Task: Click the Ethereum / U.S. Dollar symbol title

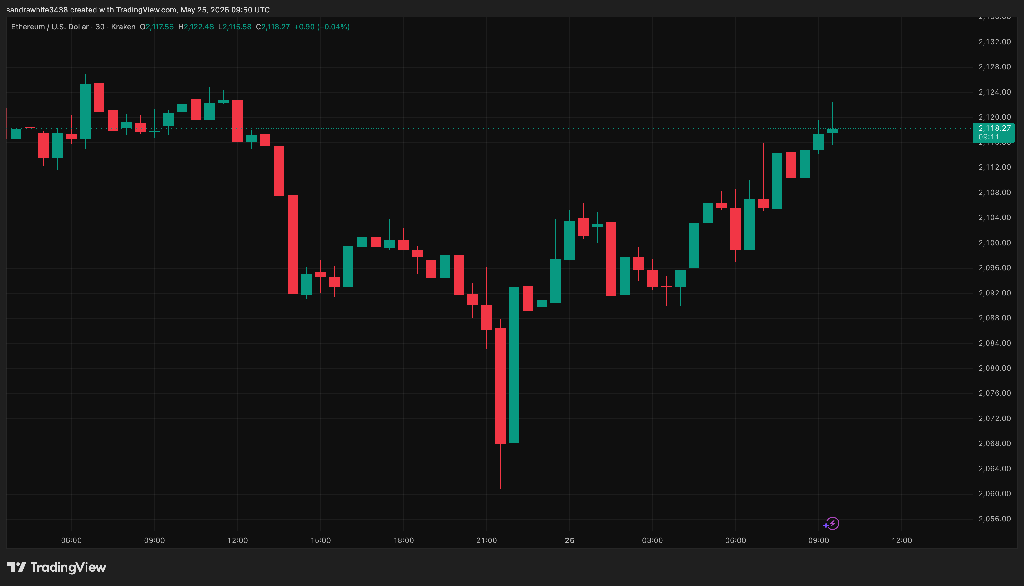Action: pyautogui.click(x=50, y=27)
